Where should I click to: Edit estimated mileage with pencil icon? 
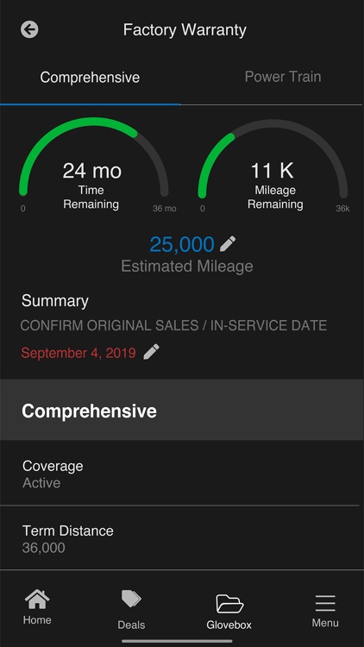(228, 244)
